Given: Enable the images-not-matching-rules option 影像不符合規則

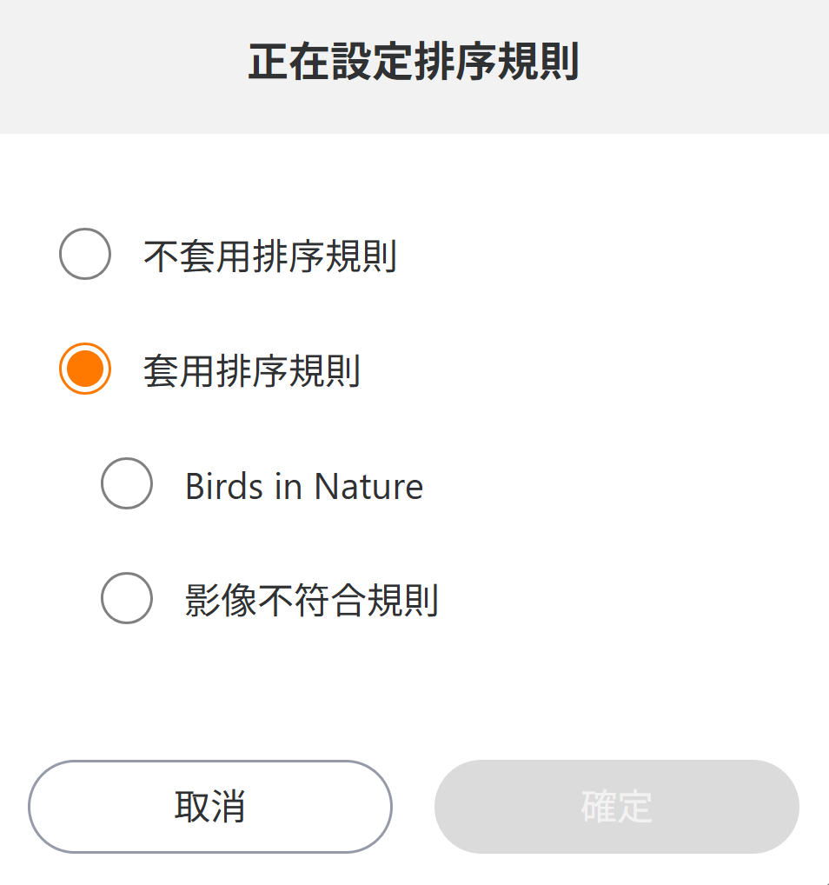Looking at the screenshot, I should [127, 598].
